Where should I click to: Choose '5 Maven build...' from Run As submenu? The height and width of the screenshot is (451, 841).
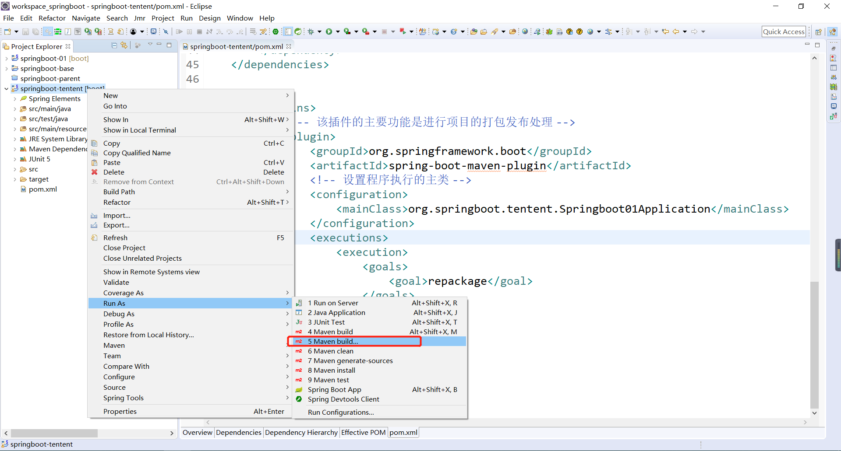[x=379, y=341]
